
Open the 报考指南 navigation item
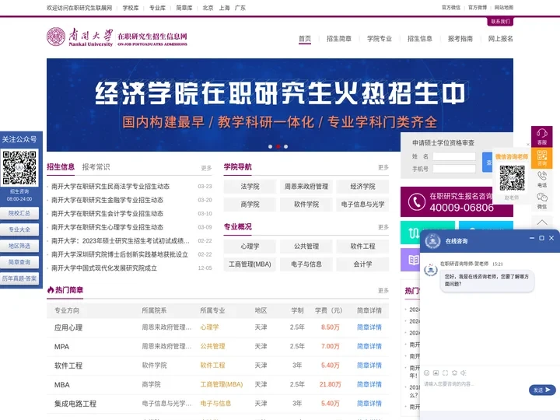click(x=460, y=39)
